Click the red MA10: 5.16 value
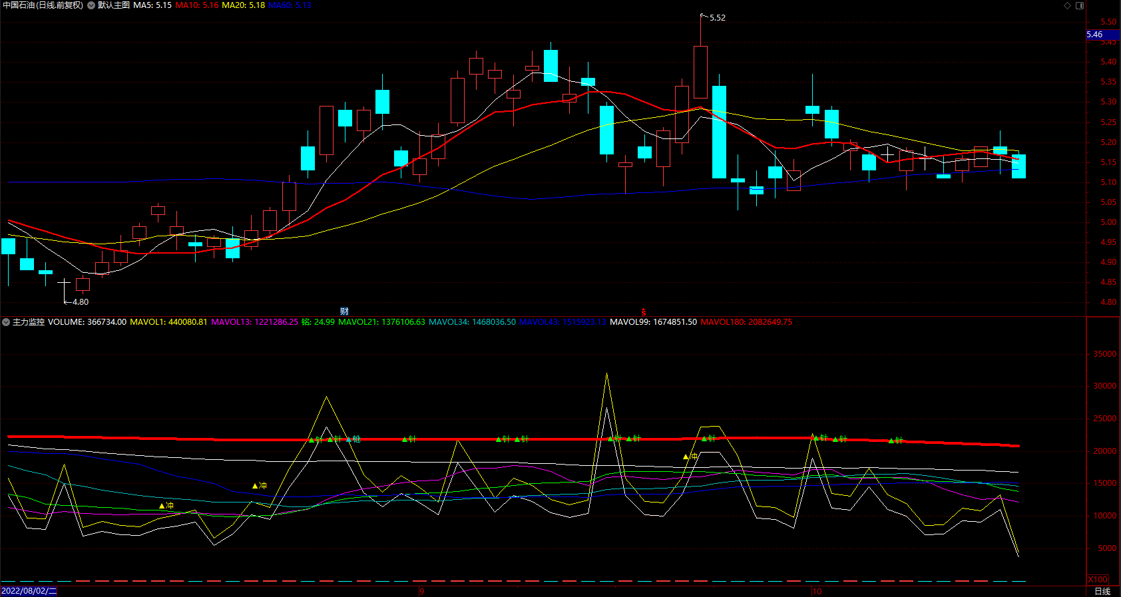 point(197,5)
